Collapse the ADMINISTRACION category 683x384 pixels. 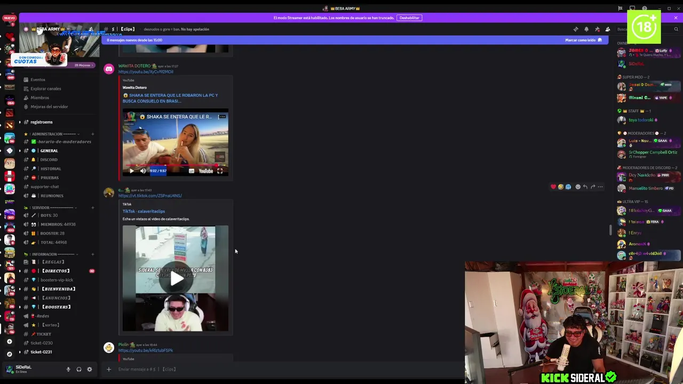(x=51, y=134)
